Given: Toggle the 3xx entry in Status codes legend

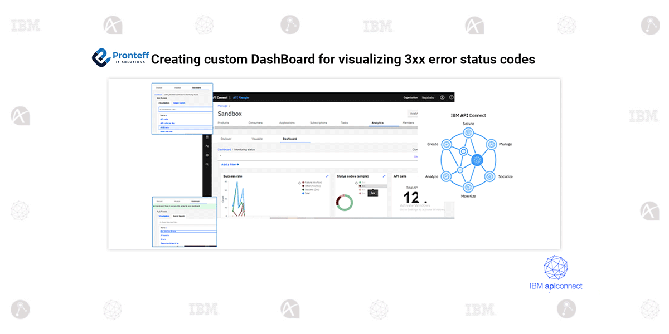Looking at the screenshot, I should click(363, 186).
